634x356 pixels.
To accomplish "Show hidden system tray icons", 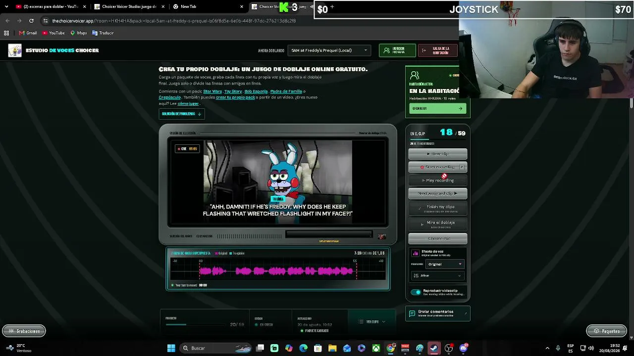I will [547, 348].
